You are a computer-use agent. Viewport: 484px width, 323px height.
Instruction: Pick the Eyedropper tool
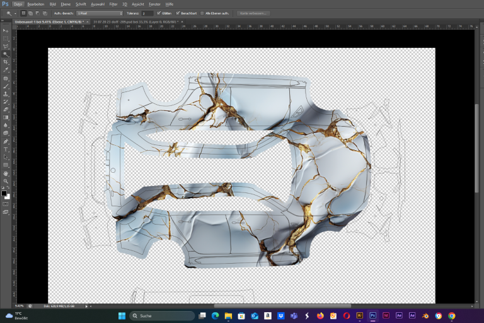pyautogui.click(x=6, y=70)
